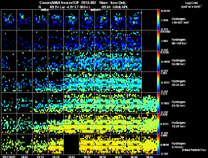Screen dimensions: 208x158
Task: Click the 307T18:01 time axis label
Action: [x=9, y=157]
